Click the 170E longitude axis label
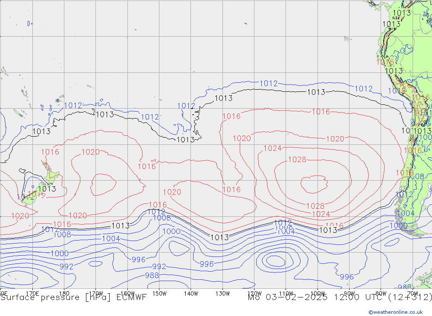 [x=33, y=293]
